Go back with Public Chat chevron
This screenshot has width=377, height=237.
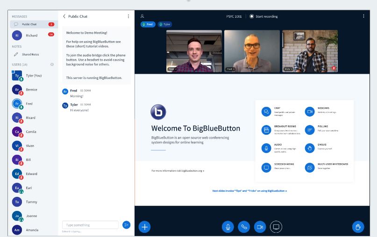click(x=64, y=16)
